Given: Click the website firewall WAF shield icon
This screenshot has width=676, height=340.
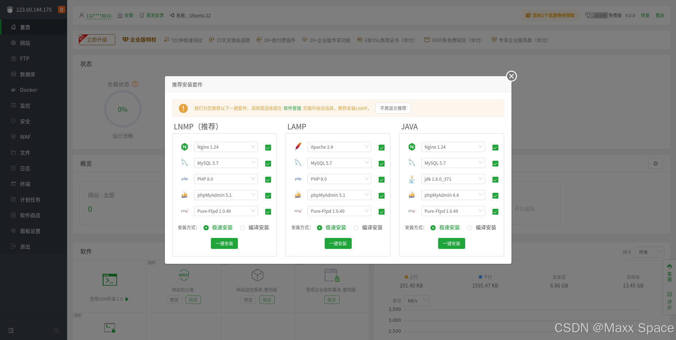Looking at the screenshot, I should (x=184, y=275).
